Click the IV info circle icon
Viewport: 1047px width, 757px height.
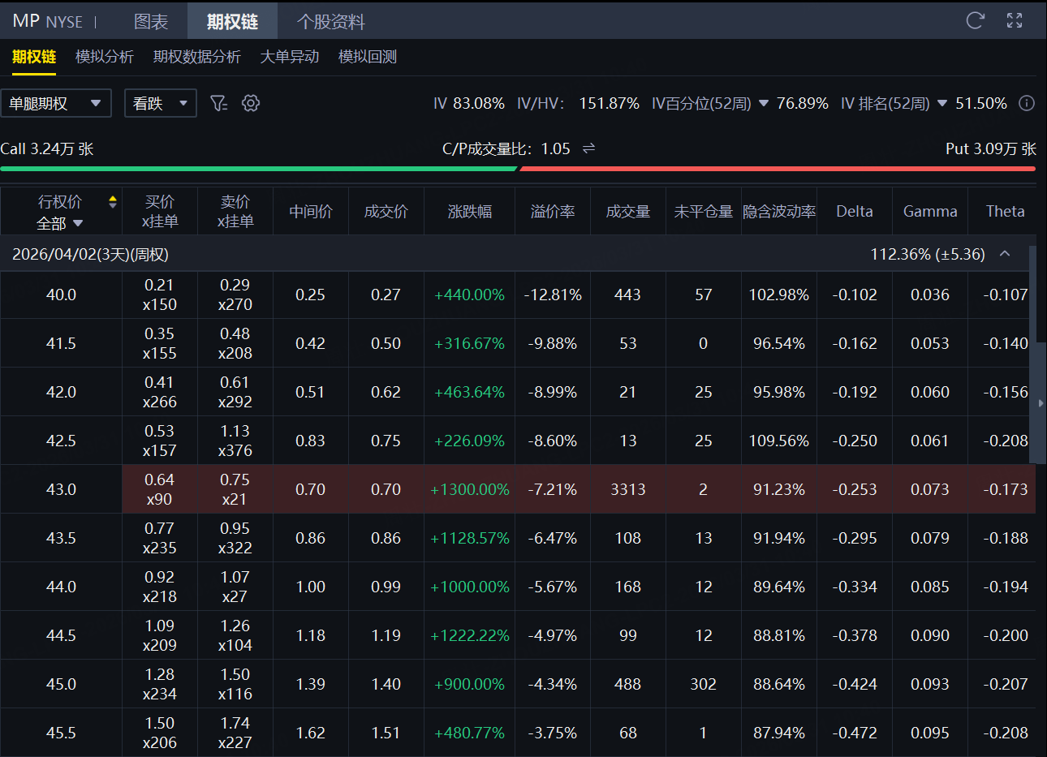tap(1027, 103)
